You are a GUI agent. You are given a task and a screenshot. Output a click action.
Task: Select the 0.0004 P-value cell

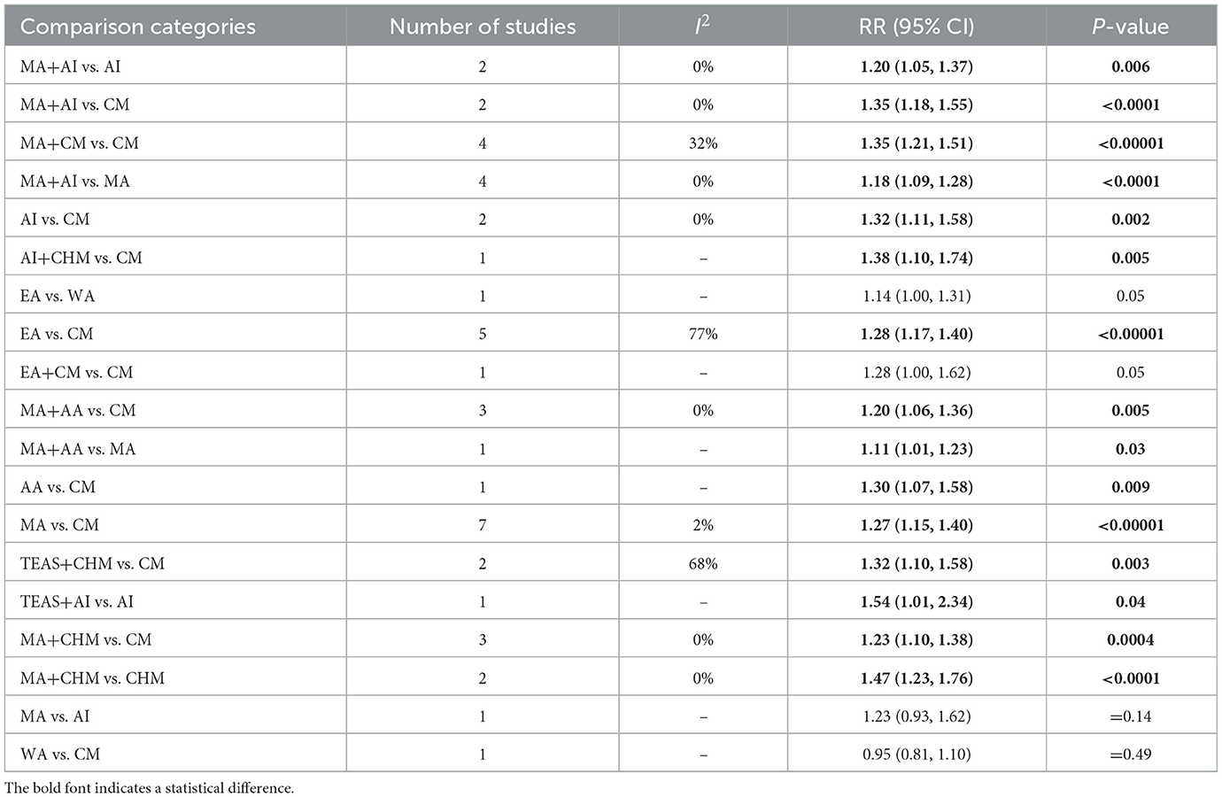point(1130,639)
